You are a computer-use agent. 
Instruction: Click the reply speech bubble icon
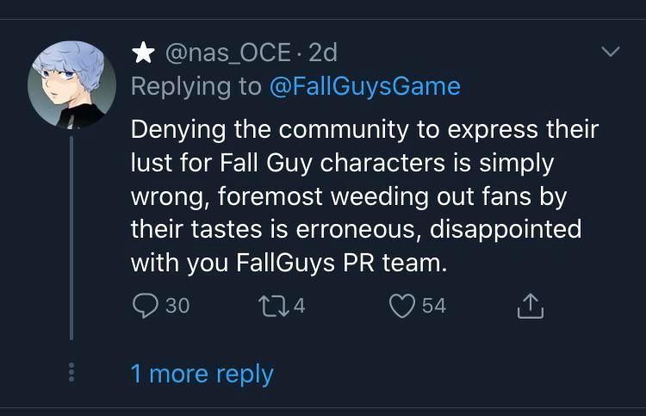(x=144, y=305)
